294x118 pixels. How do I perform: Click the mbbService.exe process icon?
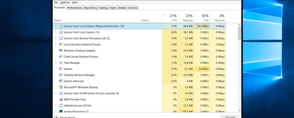tap(61, 106)
